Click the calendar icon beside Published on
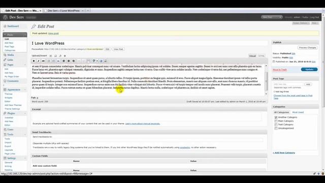This screenshot has height=183, width=325. point(274,62)
